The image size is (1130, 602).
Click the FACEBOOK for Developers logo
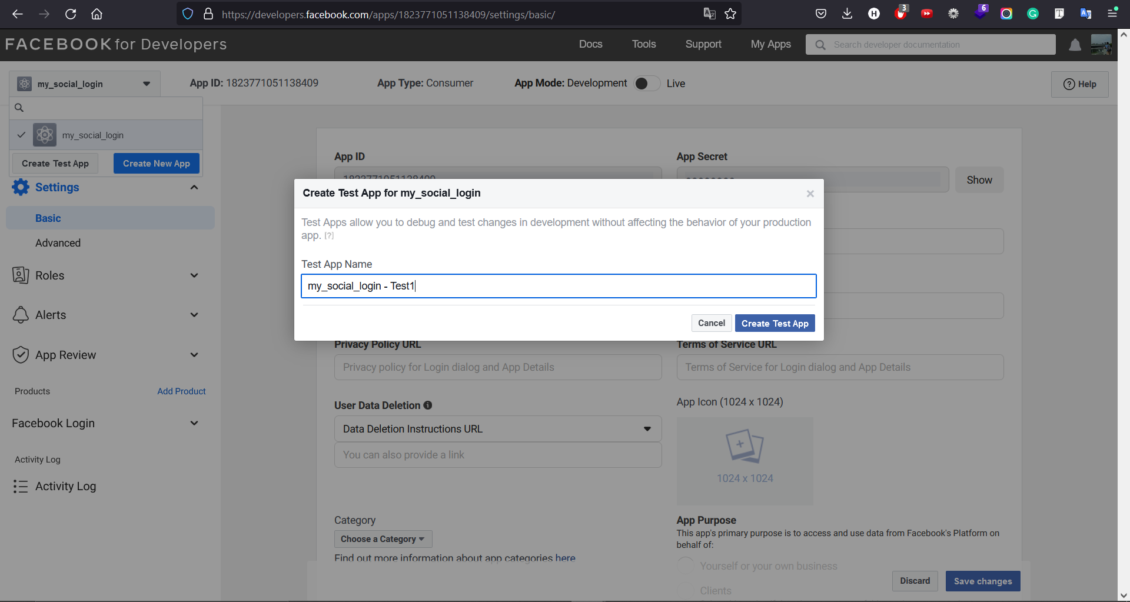point(116,44)
